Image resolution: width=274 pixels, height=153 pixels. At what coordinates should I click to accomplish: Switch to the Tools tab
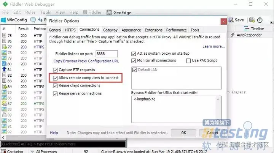pos(195,30)
